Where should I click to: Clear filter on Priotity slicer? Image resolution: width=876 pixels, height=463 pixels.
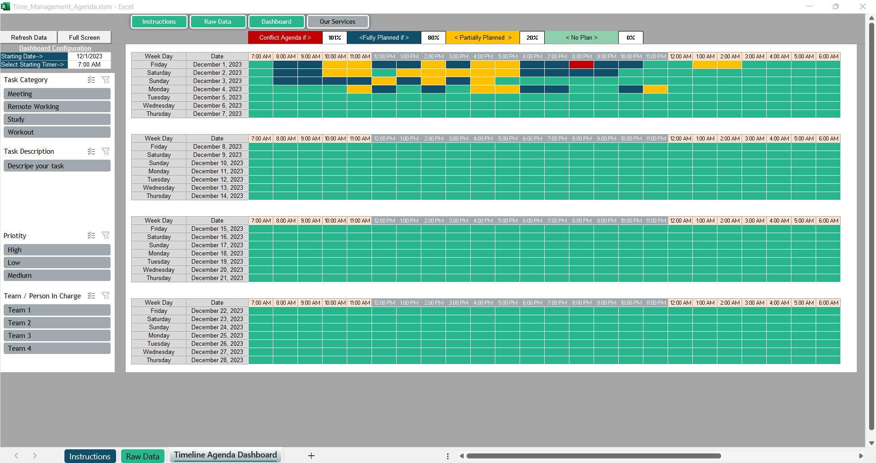point(106,235)
